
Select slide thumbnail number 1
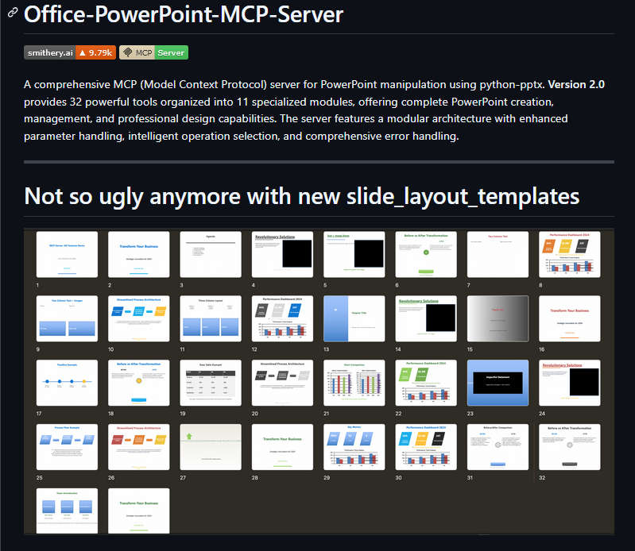point(67,255)
